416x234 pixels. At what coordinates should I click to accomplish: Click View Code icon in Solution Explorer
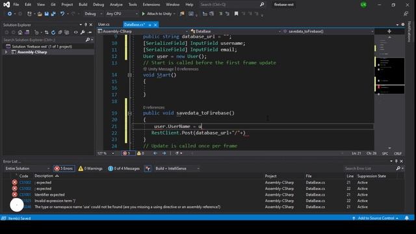click(x=76, y=32)
